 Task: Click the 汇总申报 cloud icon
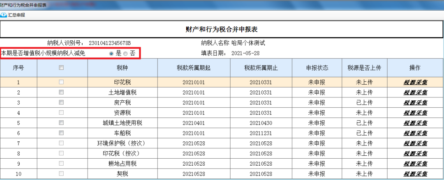point(4,15)
